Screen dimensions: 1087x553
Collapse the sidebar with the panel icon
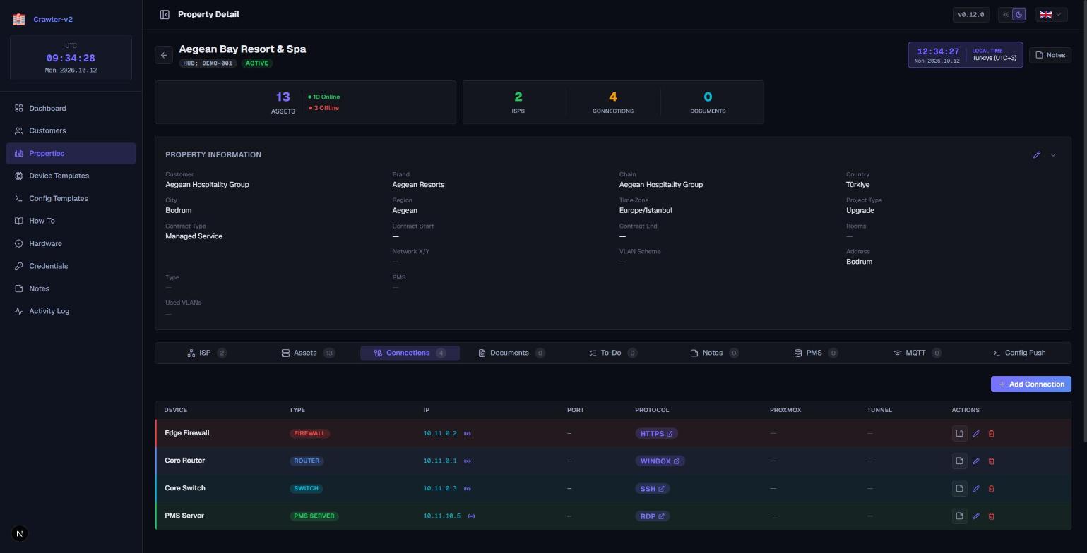coord(165,14)
